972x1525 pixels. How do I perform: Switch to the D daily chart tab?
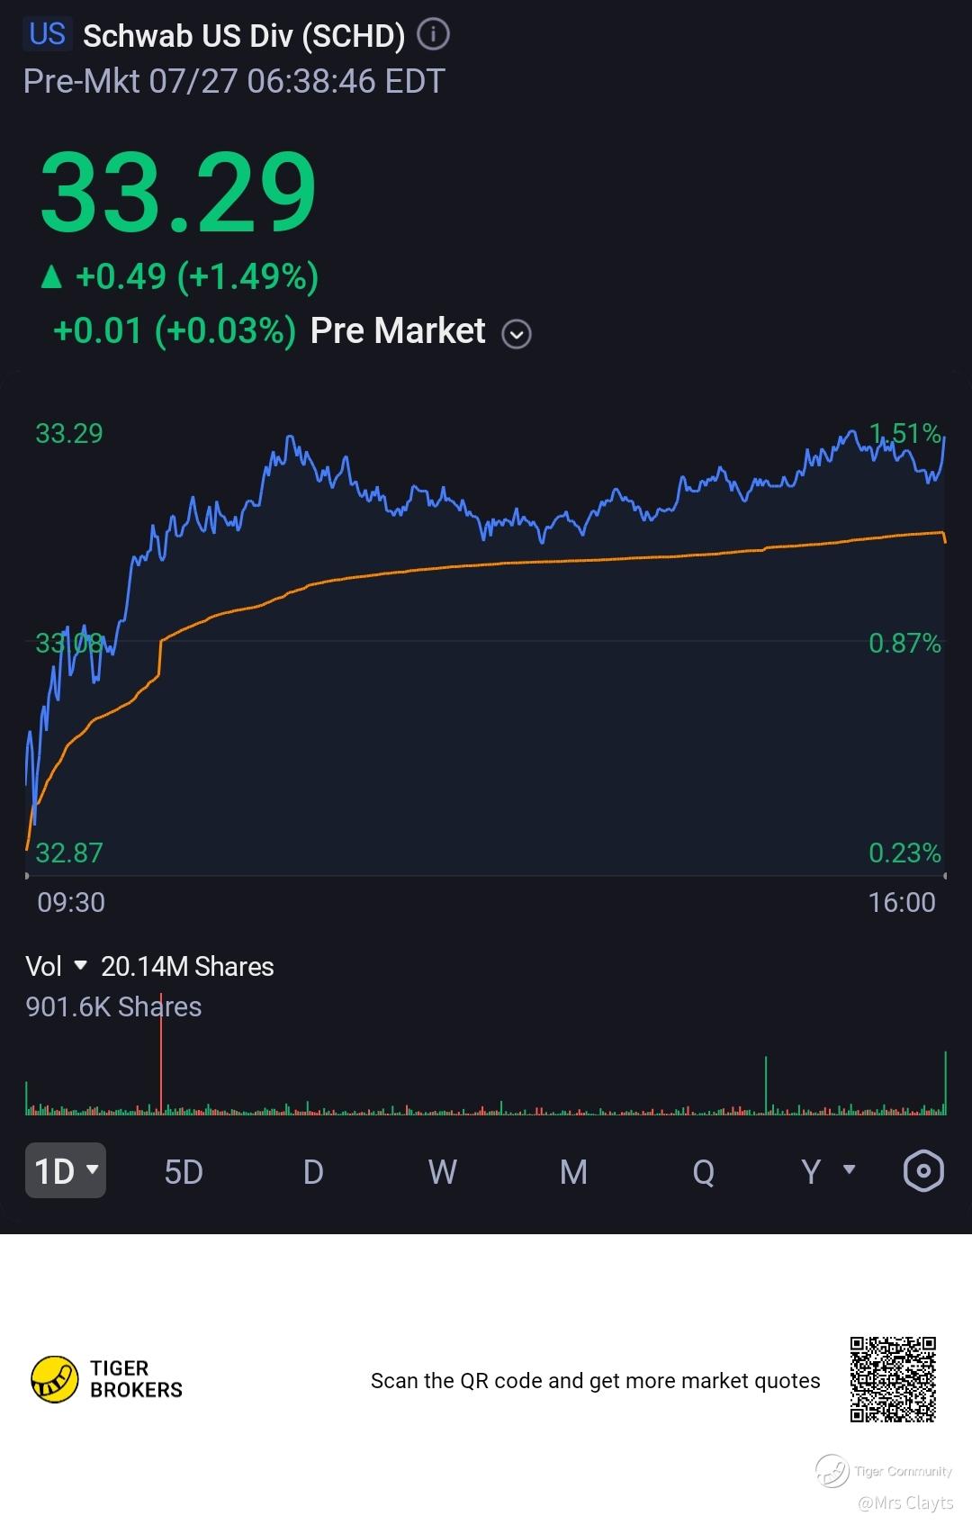pos(313,1172)
